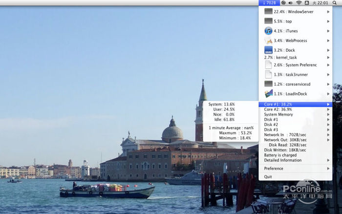This screenshot has height=214, width=342.
Task: Click the Dock process icon
Action: 268,50
